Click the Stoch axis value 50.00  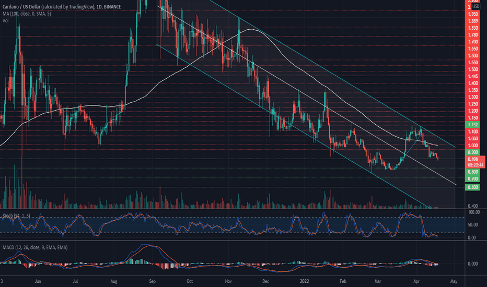(x=473, y=224)
